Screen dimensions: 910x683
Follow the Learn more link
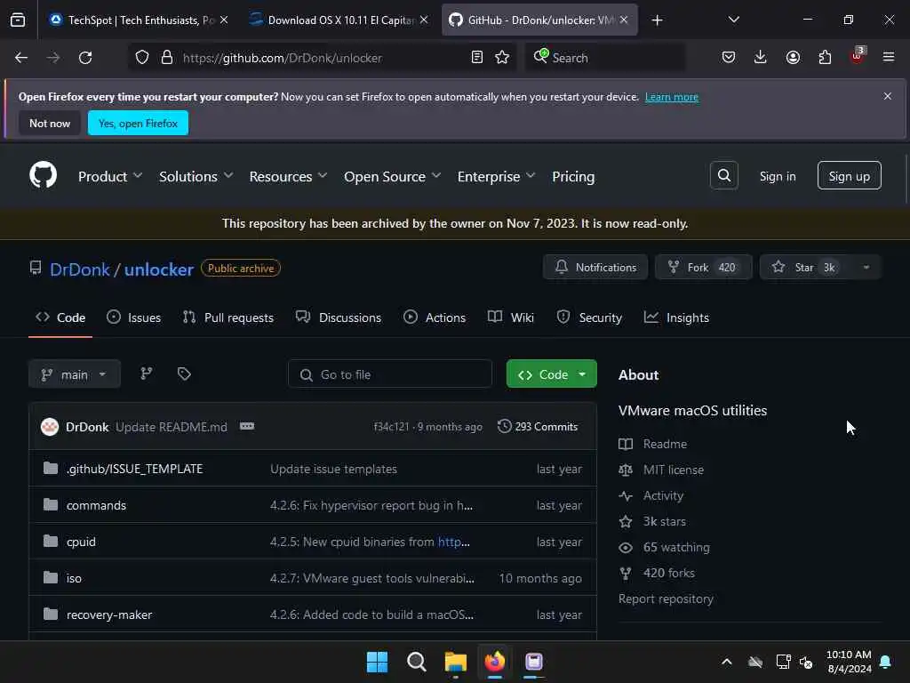pyautogui.click(x=672, y=97)
